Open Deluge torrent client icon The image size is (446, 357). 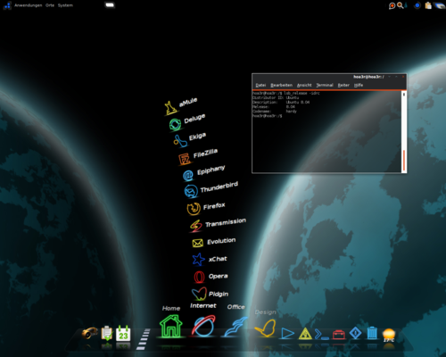(175, 124)
